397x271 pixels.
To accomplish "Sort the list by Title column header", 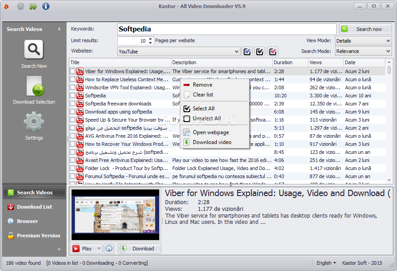I will 120,62.
